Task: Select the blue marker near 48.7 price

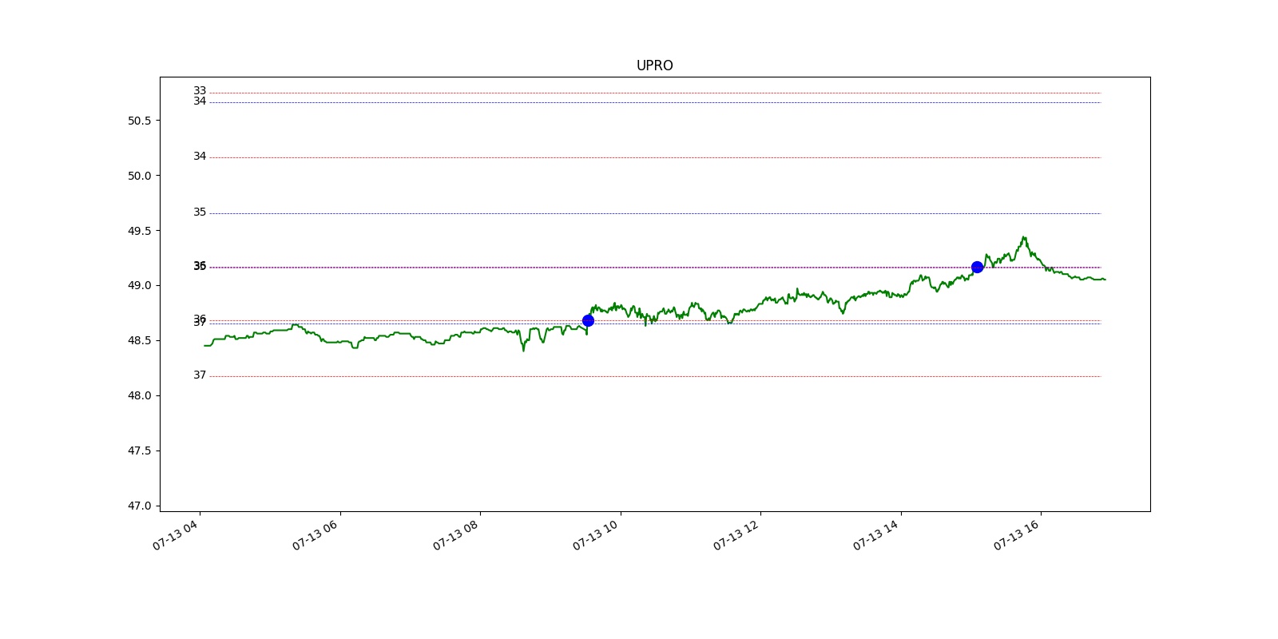Action: click(x=588, y=320)
